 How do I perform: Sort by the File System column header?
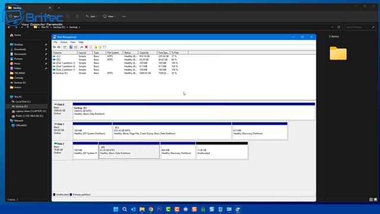click(x=115, y=53)
